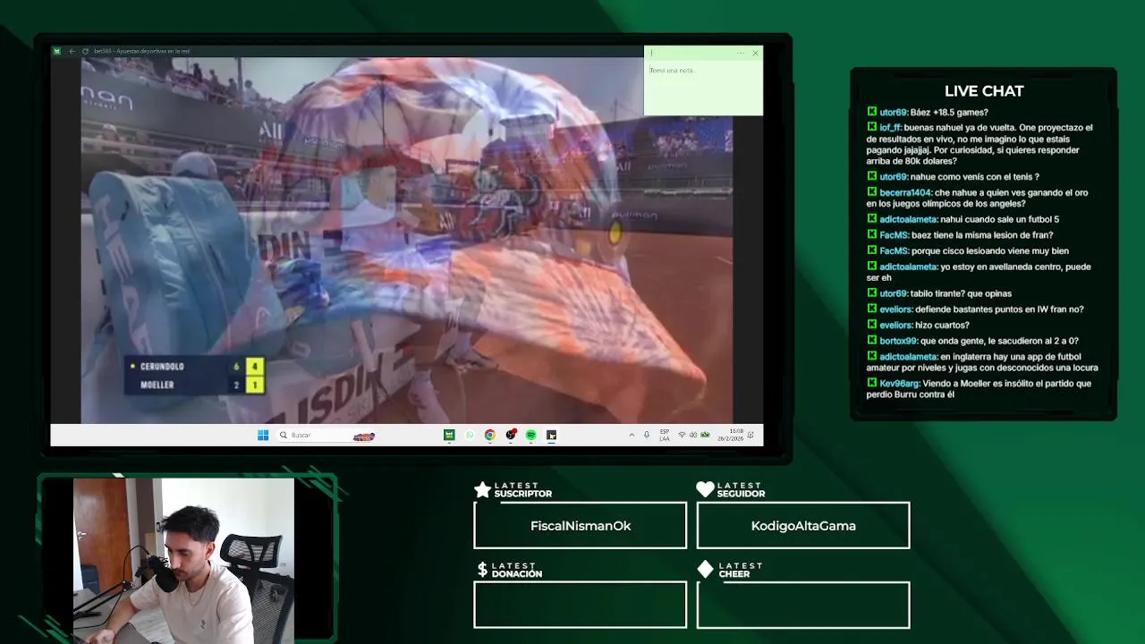Click the Cerundolo name on scoreboard

coord(162,367)
